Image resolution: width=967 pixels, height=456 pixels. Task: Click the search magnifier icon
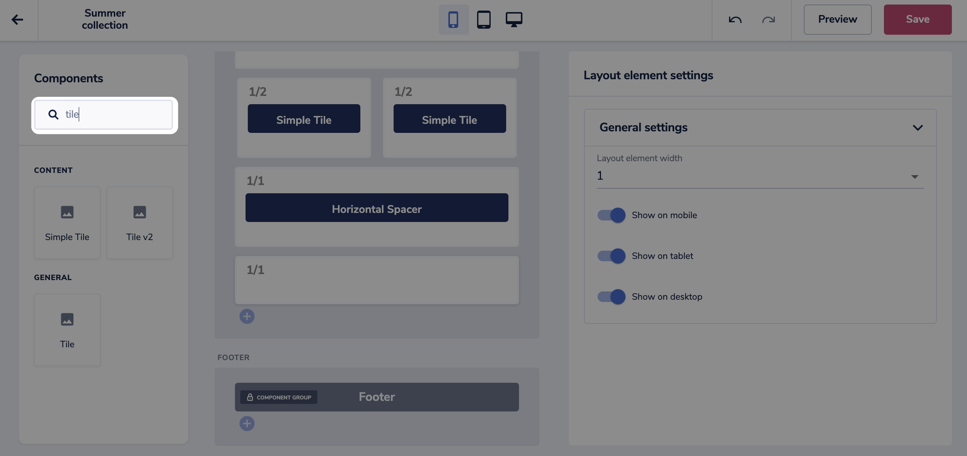pos(53,114)
